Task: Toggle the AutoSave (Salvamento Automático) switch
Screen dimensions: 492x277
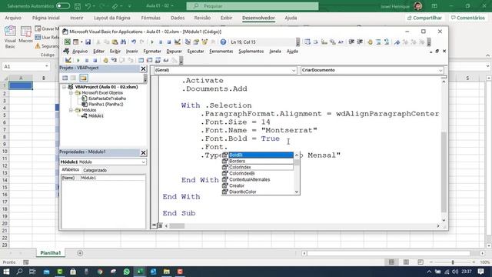Action: [x=63, y=6]
